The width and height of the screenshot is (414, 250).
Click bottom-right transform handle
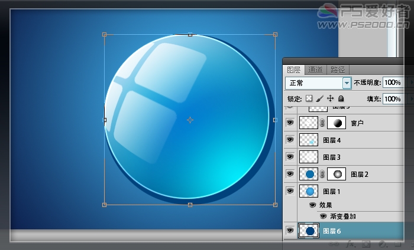[x=275, y=205]
